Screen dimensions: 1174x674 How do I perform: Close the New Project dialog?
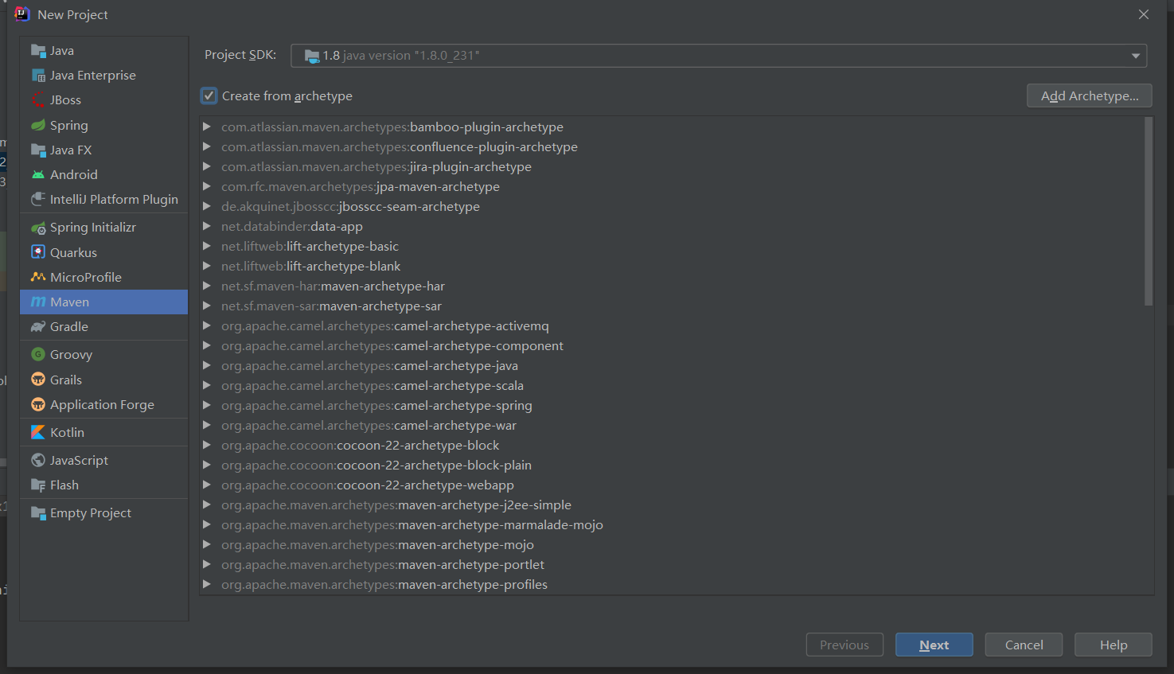coord(1144,14)
